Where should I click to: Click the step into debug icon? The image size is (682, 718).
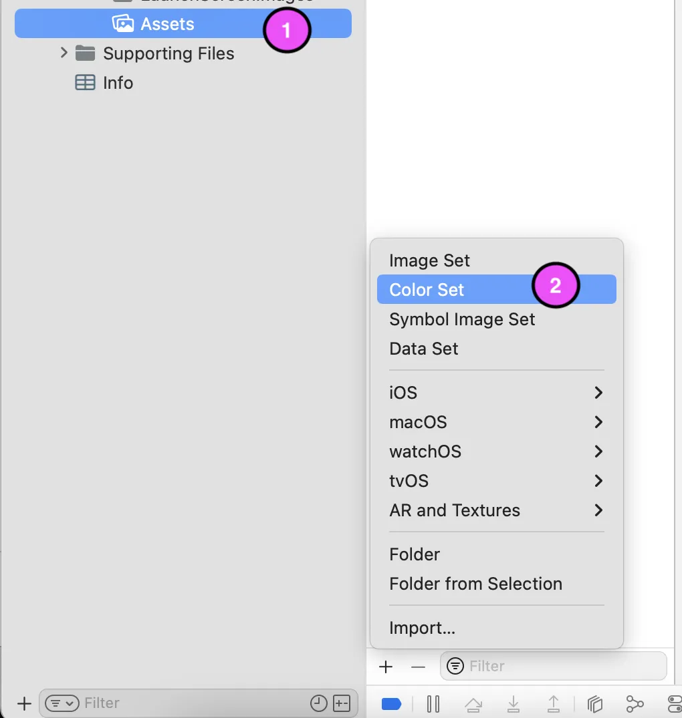[x=514, y=703]
